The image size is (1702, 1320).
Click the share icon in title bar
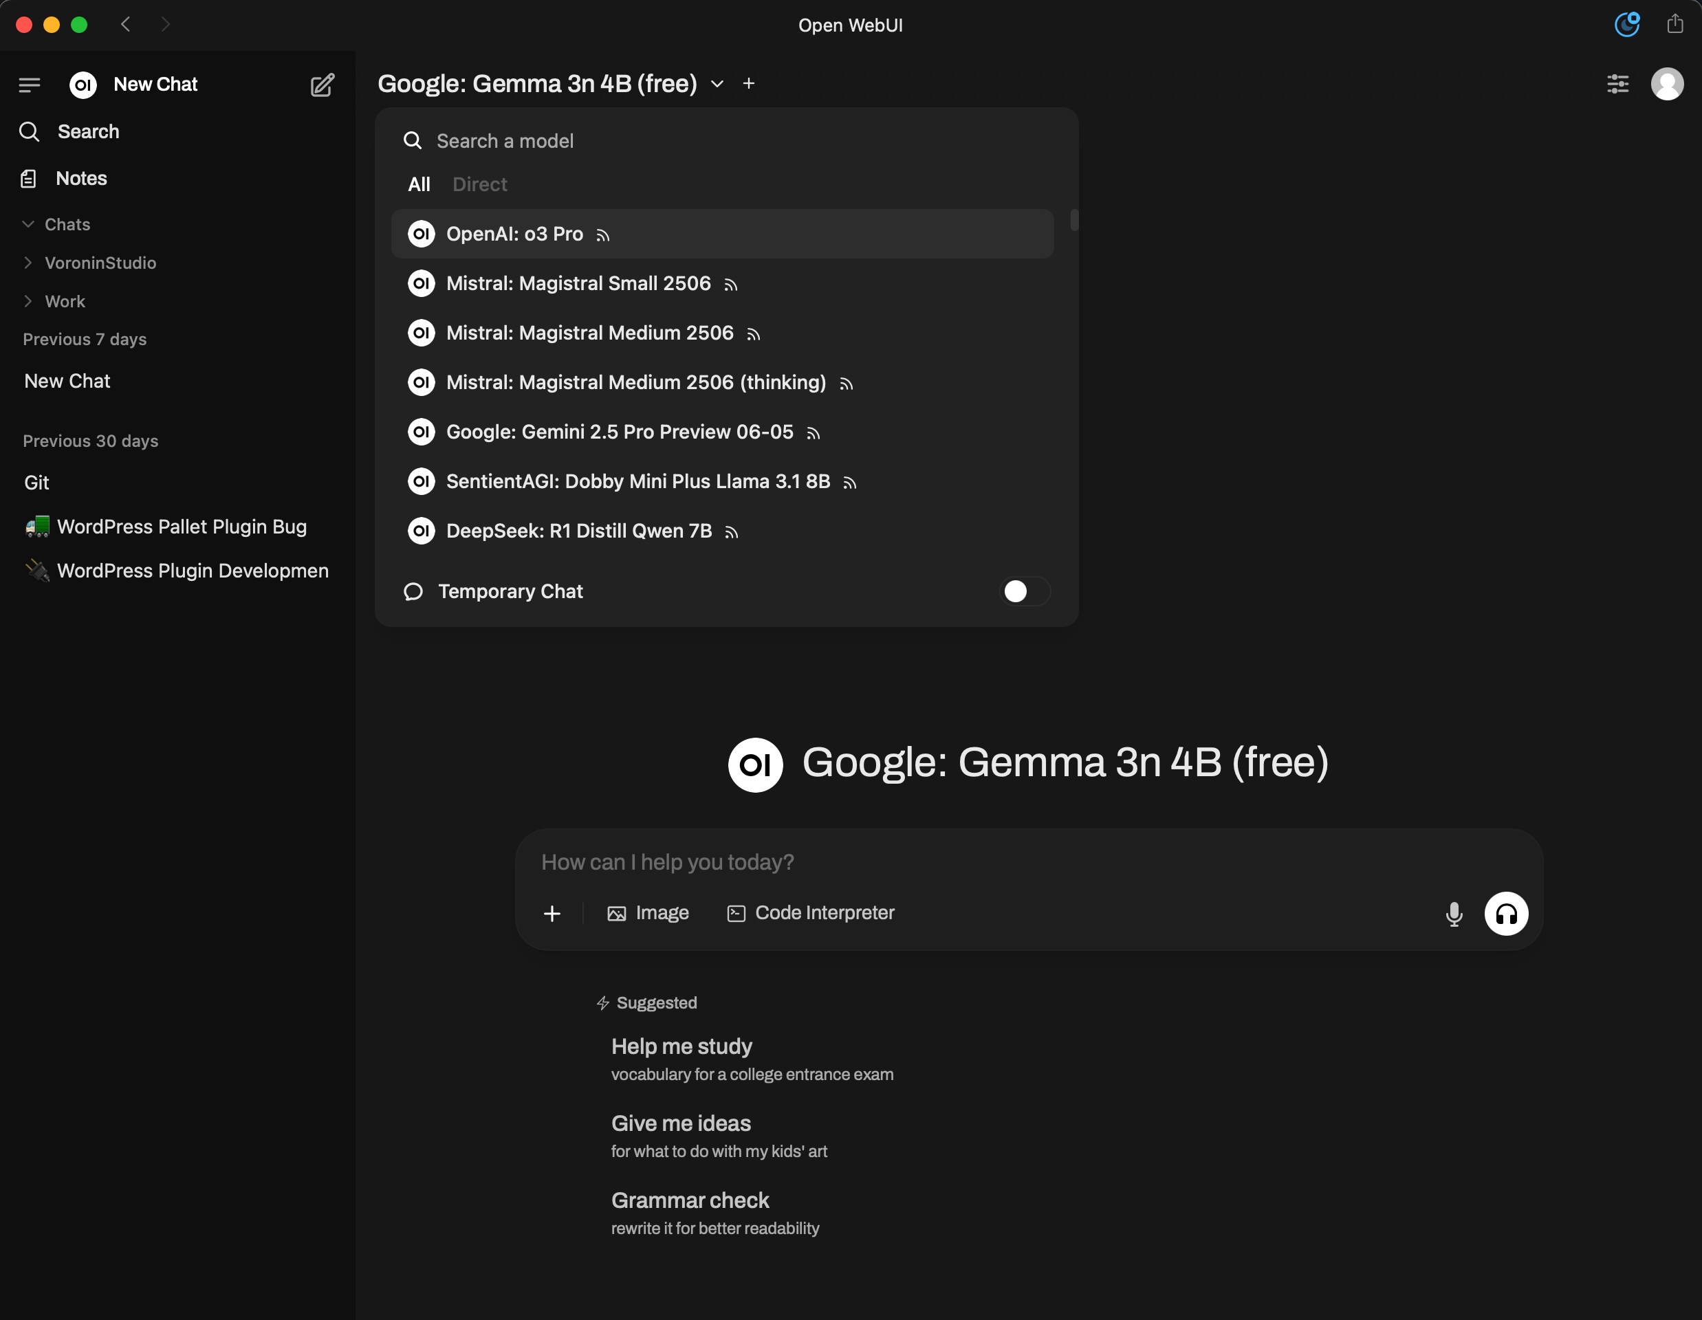tap(1674, 24)
